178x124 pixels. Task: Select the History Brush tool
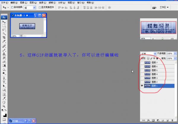pyautogui.click(x=4, y=58)
